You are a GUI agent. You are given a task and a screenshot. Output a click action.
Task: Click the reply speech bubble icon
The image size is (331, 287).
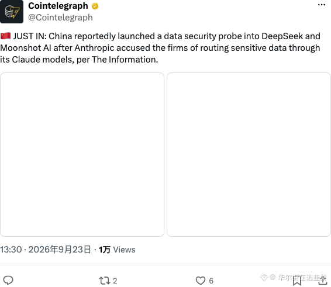click(8, 281)
